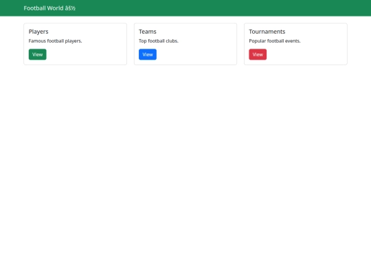Click the text 'Famous football players.'
This screenshot has width=371, height=278.
pyautogui.click(x=55, y=41)
